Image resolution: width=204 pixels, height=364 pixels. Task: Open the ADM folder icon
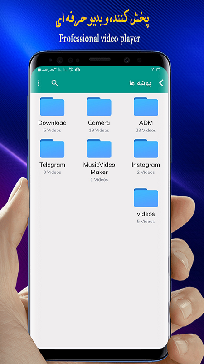pyautogui.click(x=146, y=106)
